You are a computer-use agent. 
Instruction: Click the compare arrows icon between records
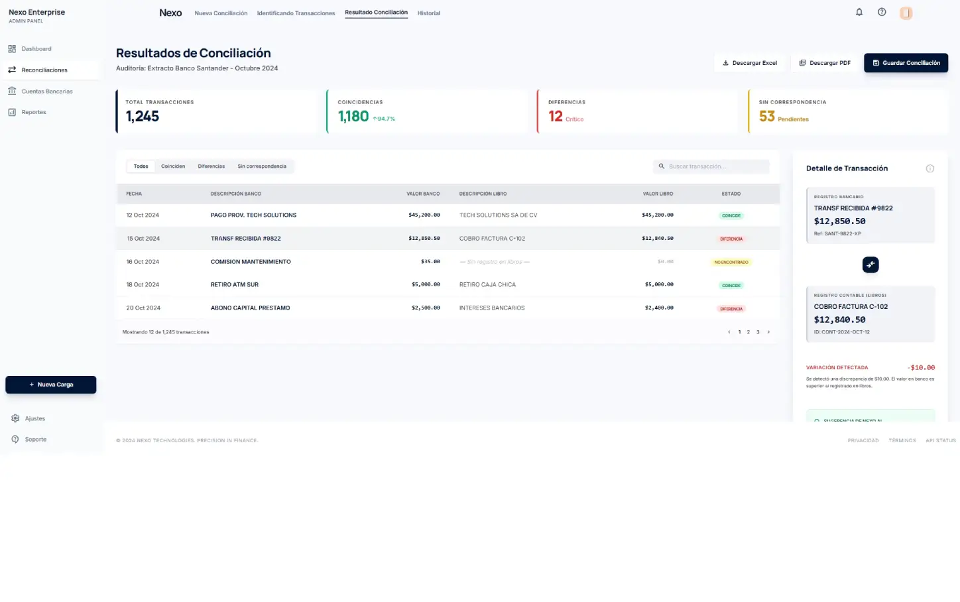tap(870, 265)
